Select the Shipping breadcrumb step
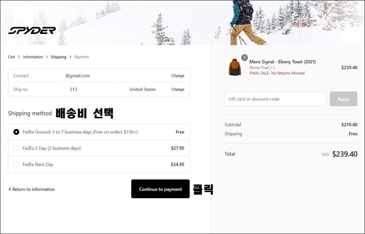The width and height of the screenshot is (365, 234). (59, 57)
